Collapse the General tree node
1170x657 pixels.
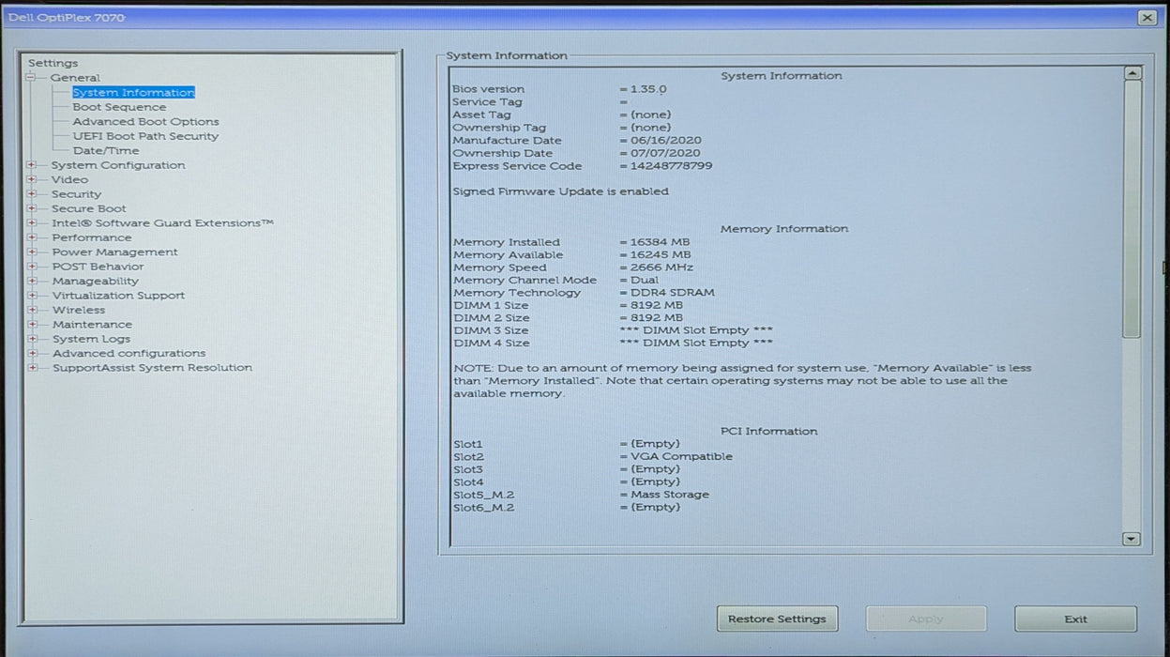pos(31,78)
